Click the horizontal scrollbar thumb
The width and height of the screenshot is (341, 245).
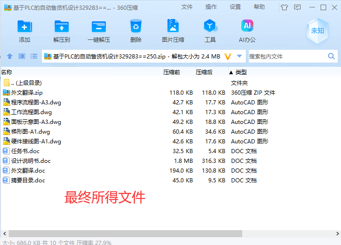coord(125,234)
